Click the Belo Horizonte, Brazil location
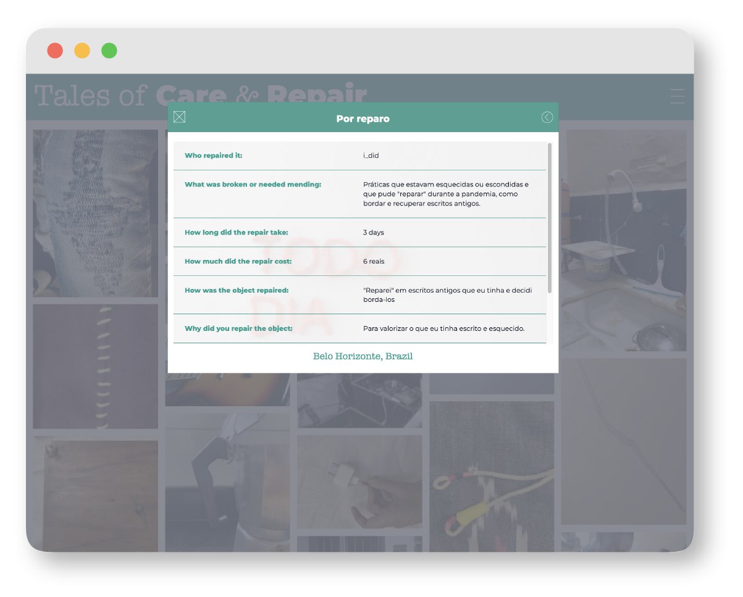 (363, 356)
